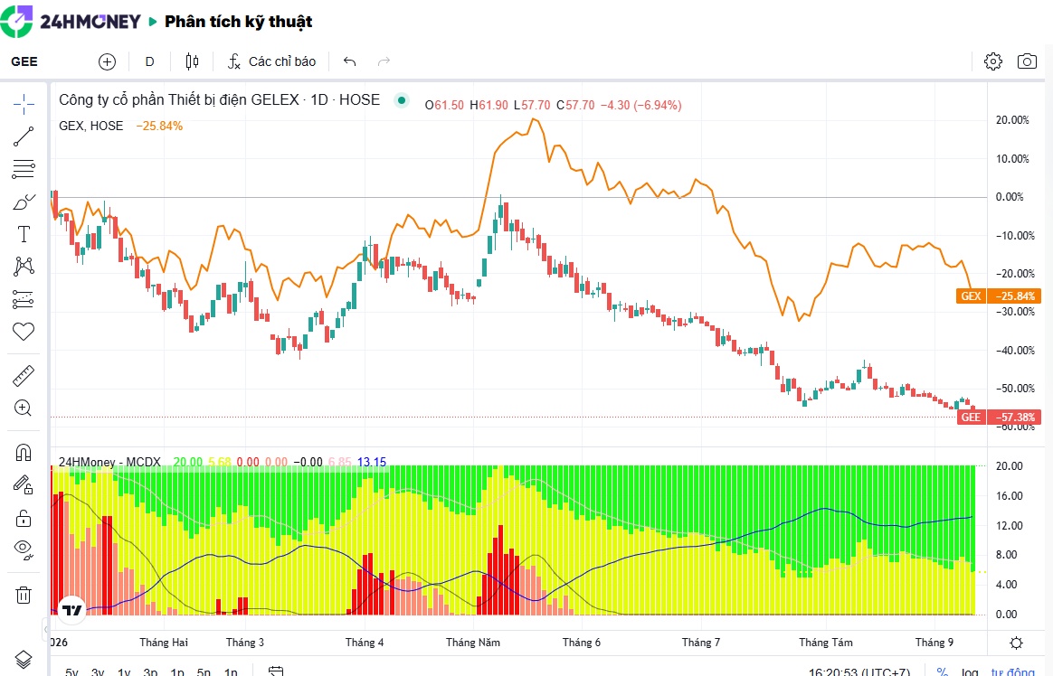Open chart settings gear in top toolbar
Image resolution: width=1053 pixels, height=676 pixels.
tap(993, 61)
